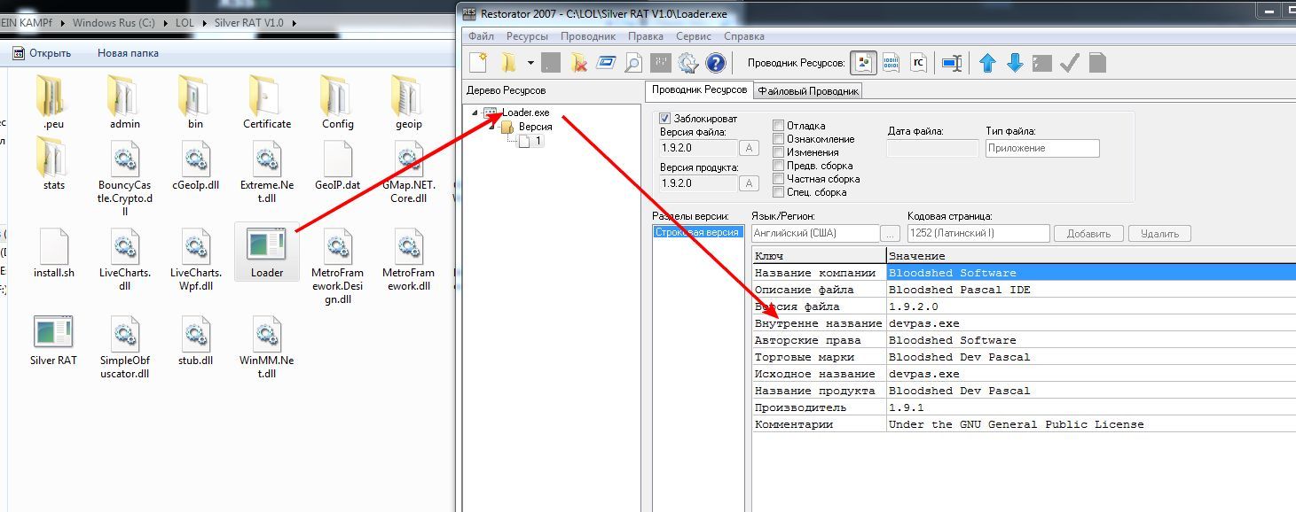Enable the Частная сборка checkbox
1296x512 pixels.
pyautogui.click(x=778, y=179)
